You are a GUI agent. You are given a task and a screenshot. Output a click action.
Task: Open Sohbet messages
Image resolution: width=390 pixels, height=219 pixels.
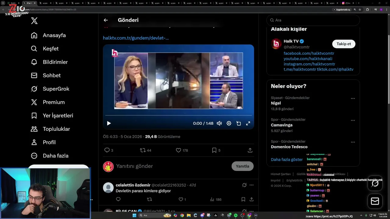[x=46, y=75]
